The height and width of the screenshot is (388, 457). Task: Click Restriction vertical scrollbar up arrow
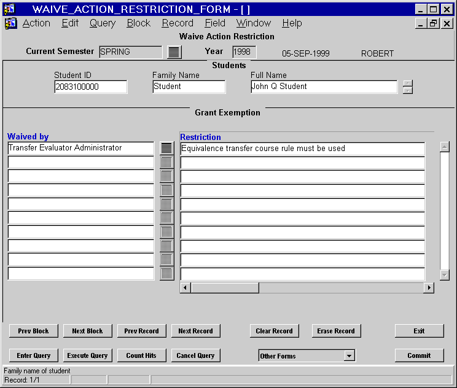point(445,147)
